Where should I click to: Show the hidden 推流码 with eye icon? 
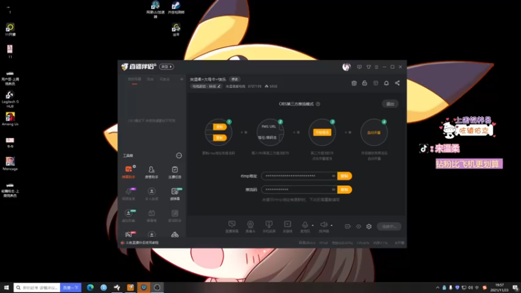pyautogui.click(x=333, y=189)
